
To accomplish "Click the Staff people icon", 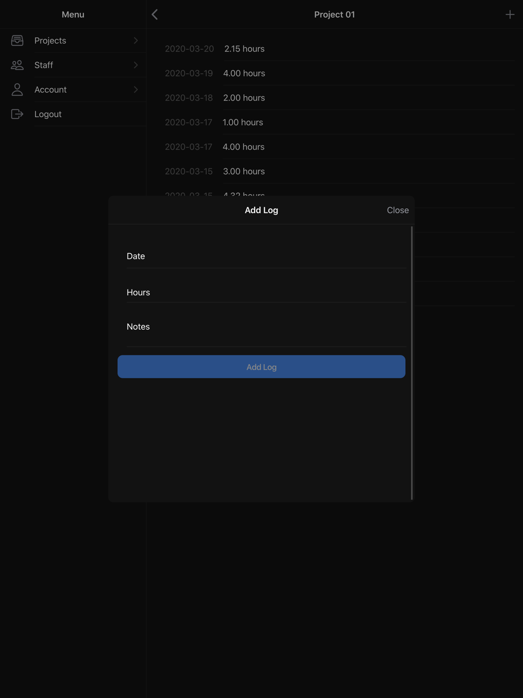I will click(17, 65).
